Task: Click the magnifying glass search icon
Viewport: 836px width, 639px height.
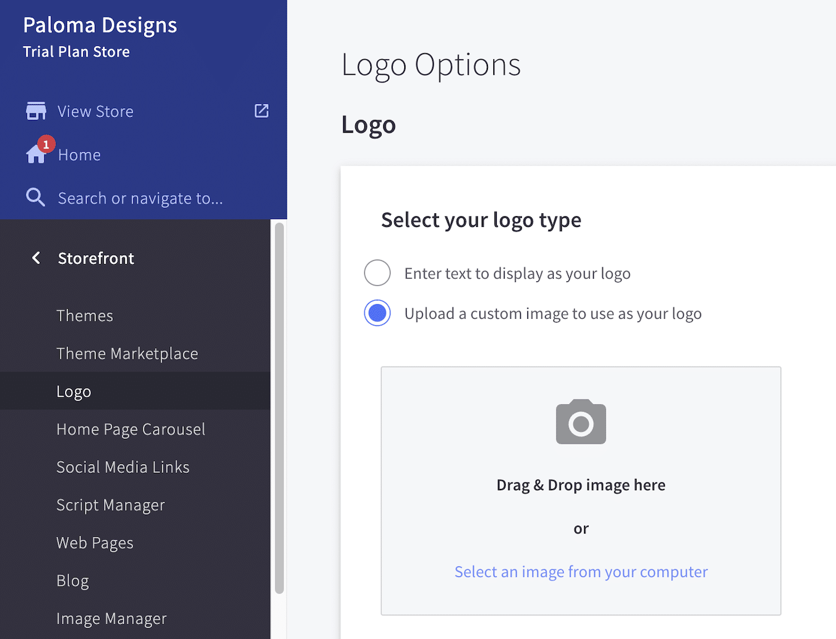Action: click(35, 197)
